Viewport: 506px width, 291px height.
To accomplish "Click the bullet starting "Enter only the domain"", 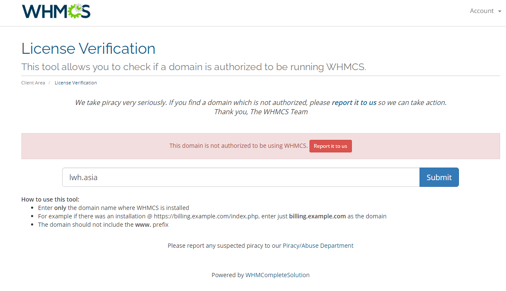I will click(x=113, y=208).
